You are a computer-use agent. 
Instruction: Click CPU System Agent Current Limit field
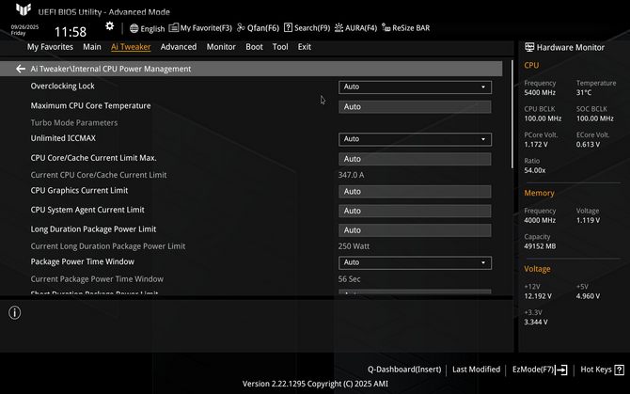tap(415, 211)
